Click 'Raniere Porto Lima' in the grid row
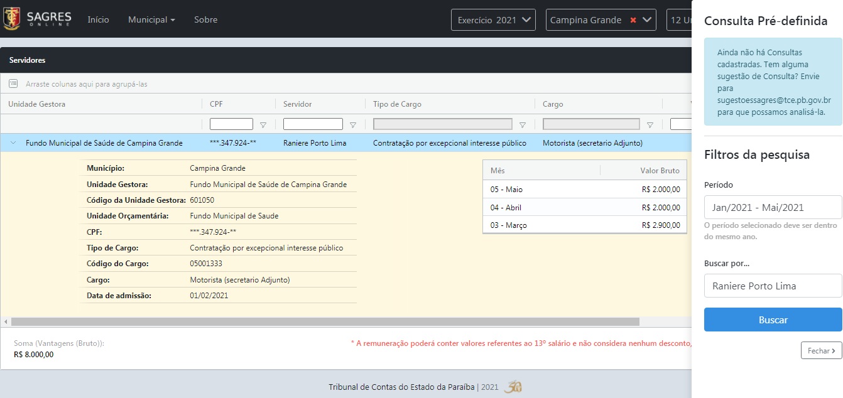 pyautogui.click(x=315, y=143)
